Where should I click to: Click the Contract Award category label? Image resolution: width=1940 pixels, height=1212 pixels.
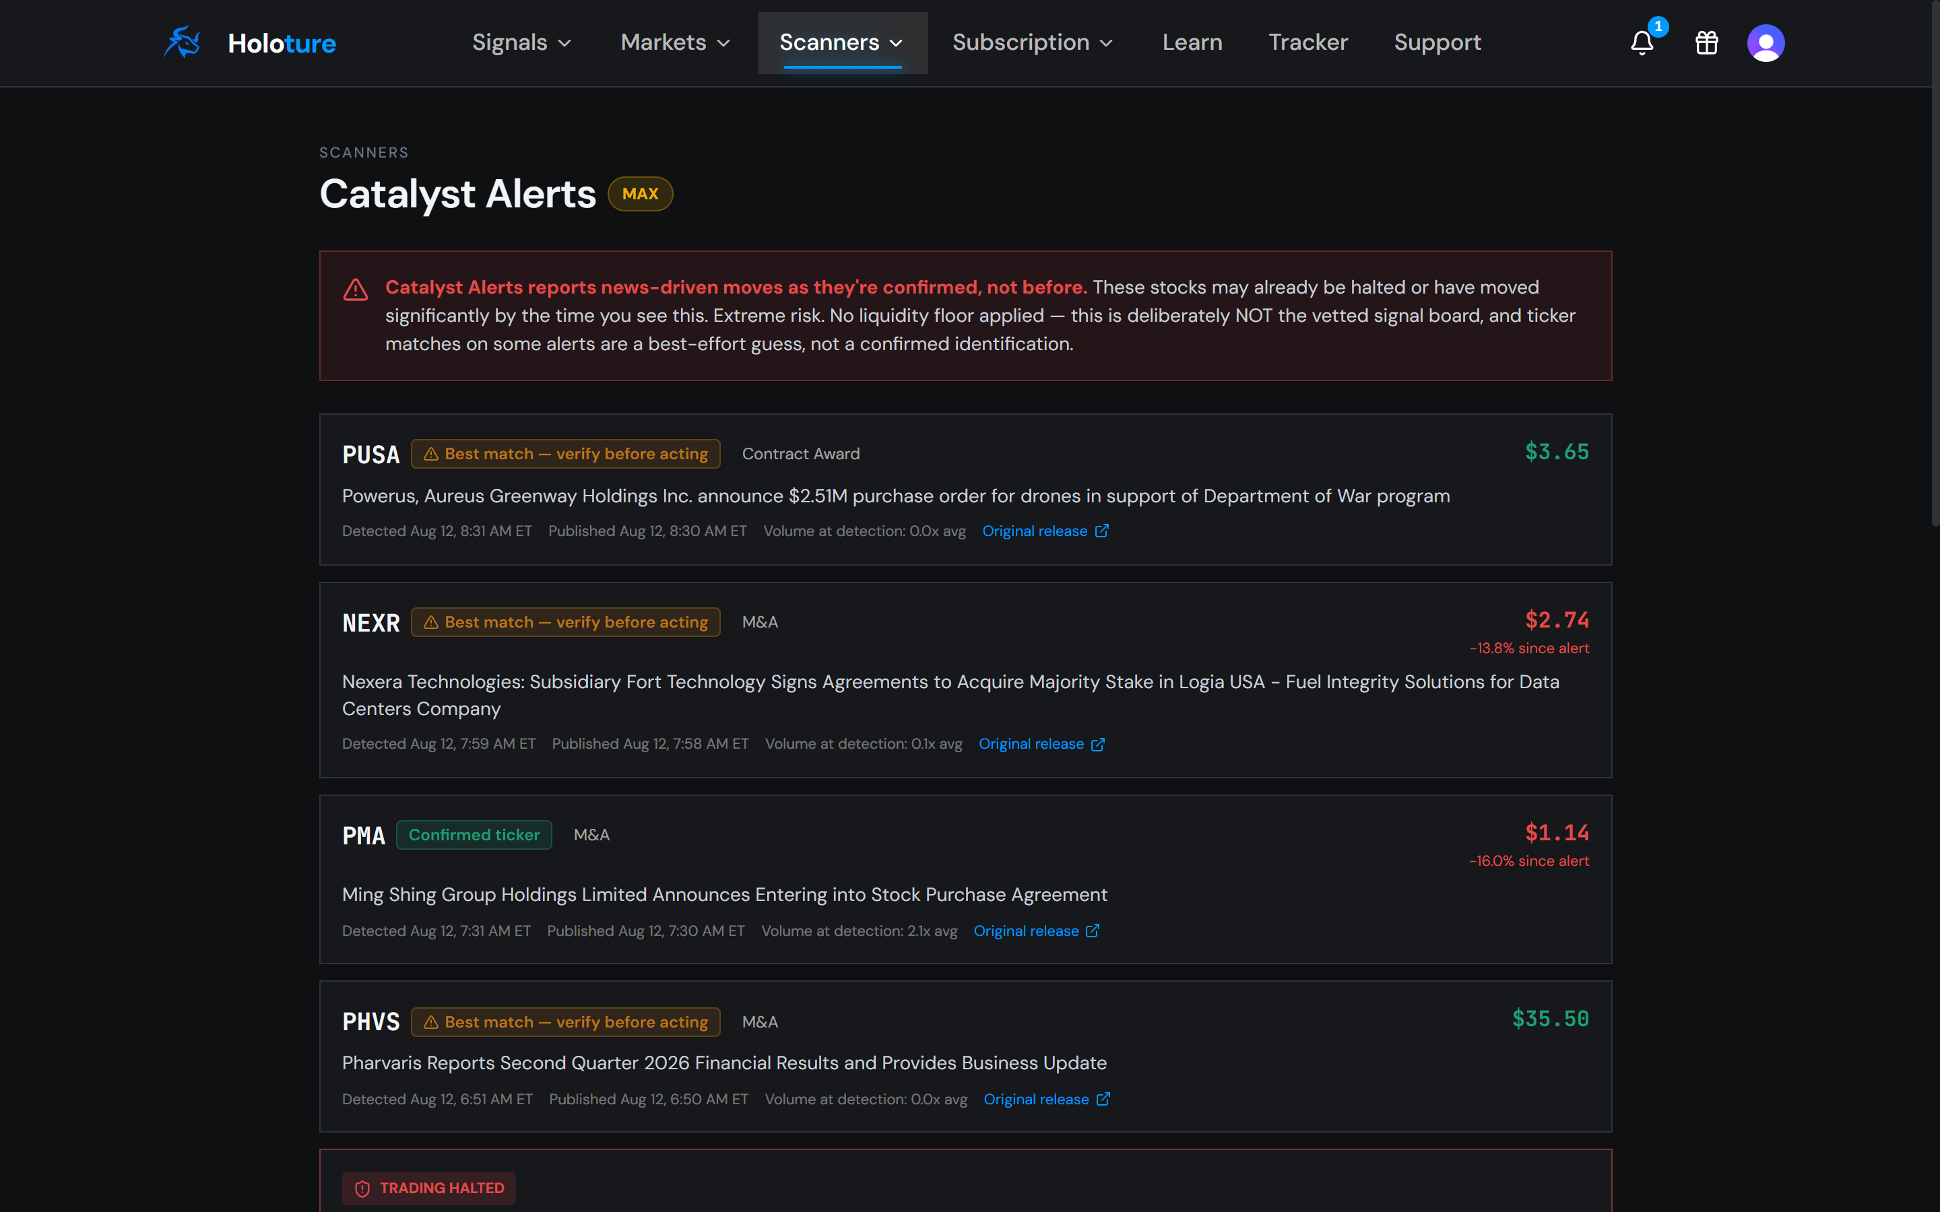(x=800, y=454)
